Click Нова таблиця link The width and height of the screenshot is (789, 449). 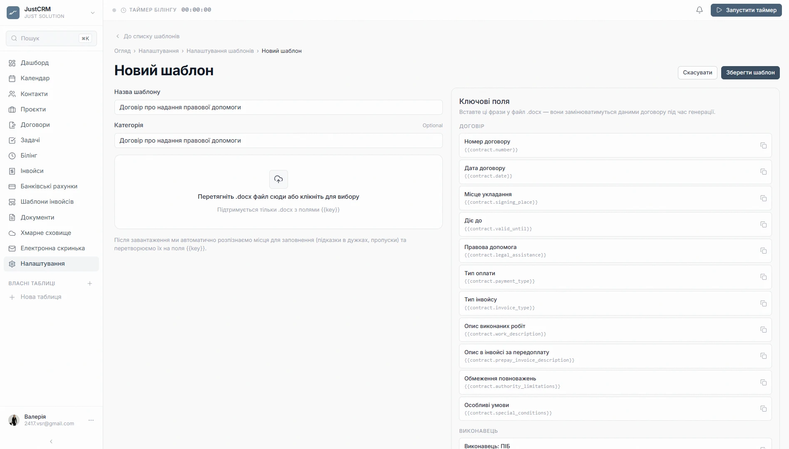[41, 297]
